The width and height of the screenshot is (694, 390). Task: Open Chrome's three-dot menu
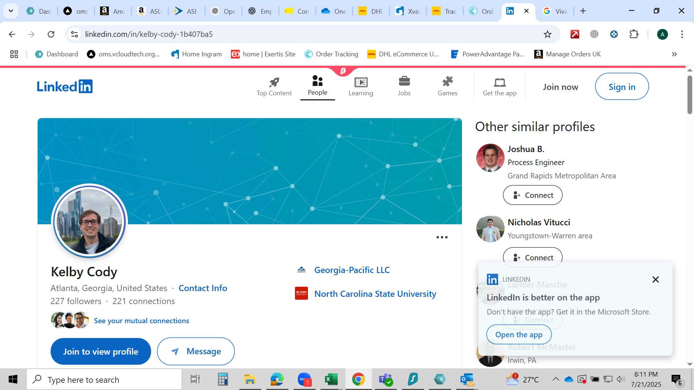point(682,34)
